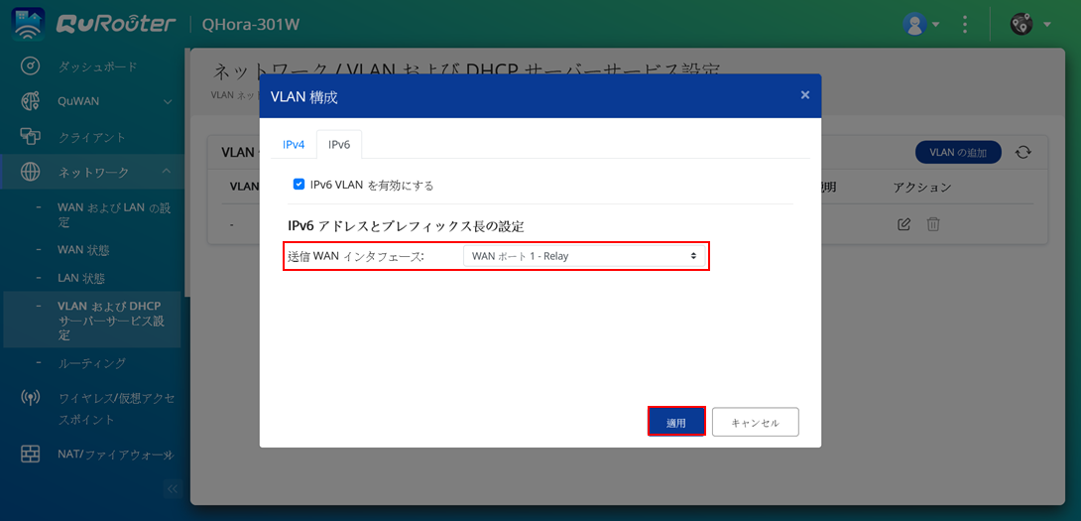Expand the QuWAN sidebar section
The height and width of the screenshot is (521, 1081).
[x=167, y=101]
